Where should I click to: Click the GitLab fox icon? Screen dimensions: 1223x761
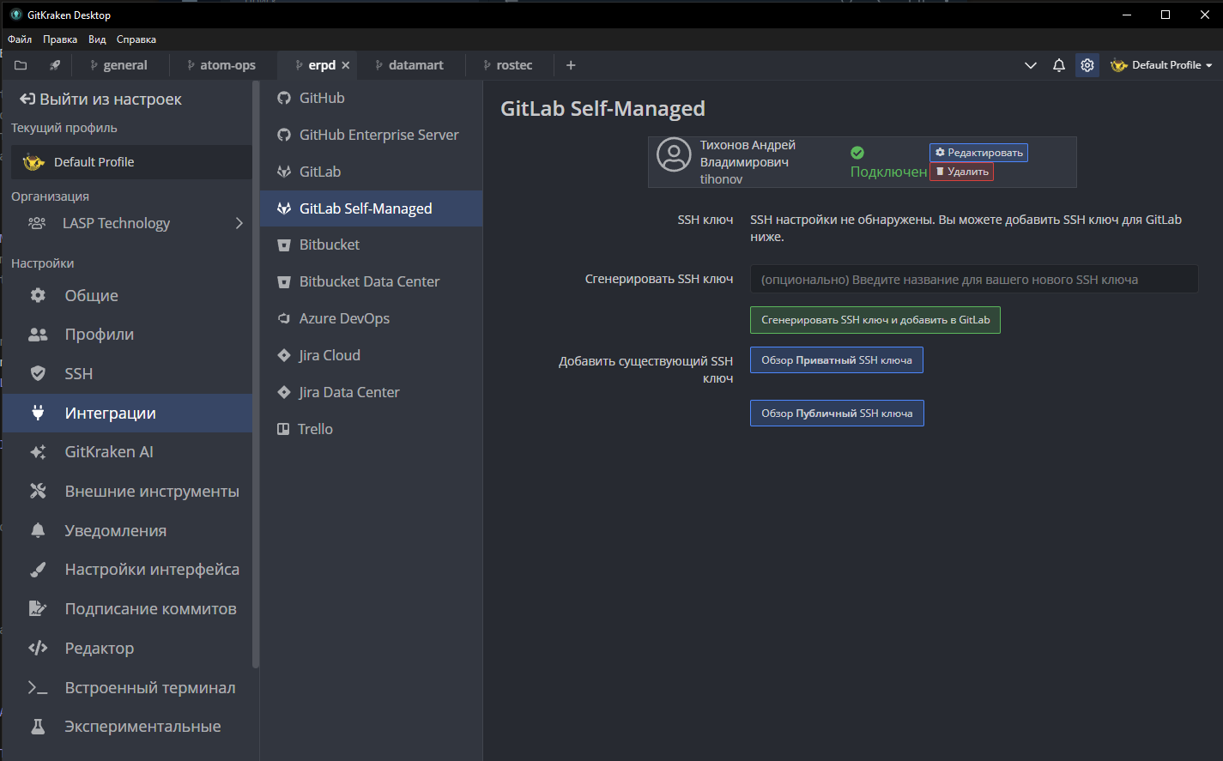pos(284,172)
